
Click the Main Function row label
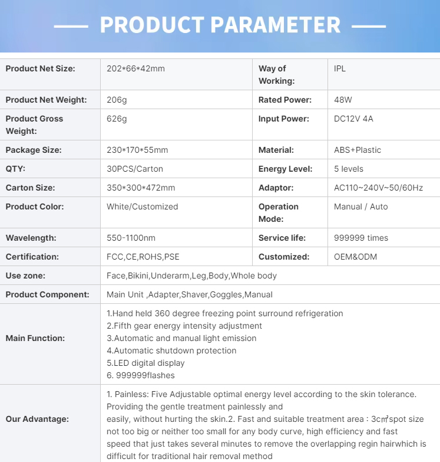pyautogui.click(x=35, y=338)
